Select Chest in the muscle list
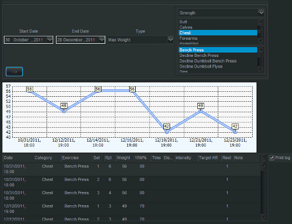 click(x=218, y=33)
